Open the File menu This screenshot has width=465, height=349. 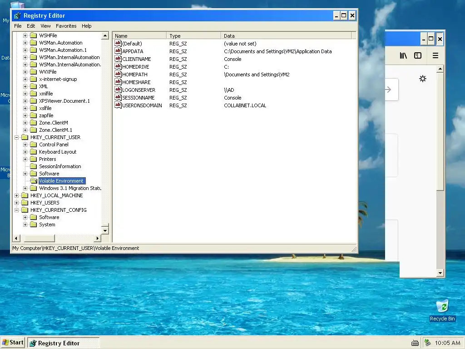pyautogui.click(x=18, y=26)
